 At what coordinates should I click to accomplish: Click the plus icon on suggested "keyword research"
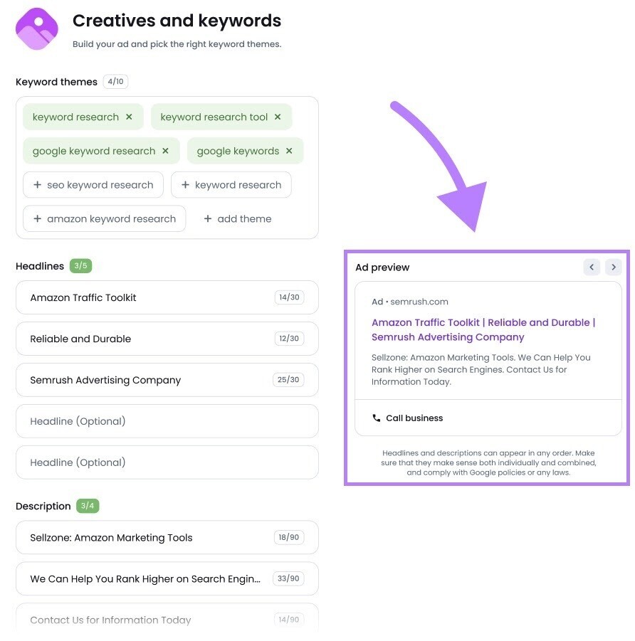pos(186,184)
